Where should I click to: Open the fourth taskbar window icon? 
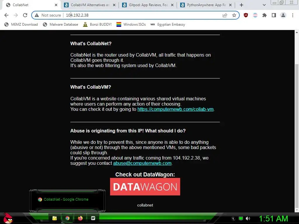93,218
